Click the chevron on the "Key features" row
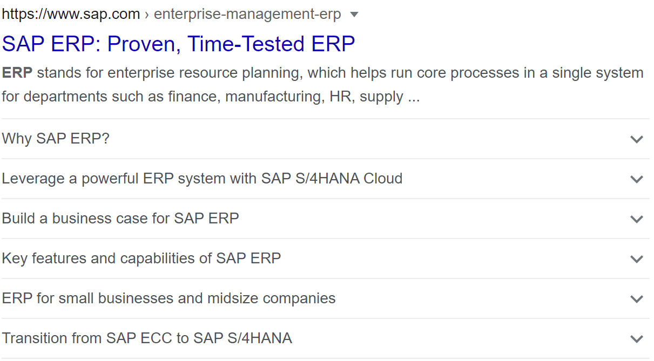 [x=636, y=258]
